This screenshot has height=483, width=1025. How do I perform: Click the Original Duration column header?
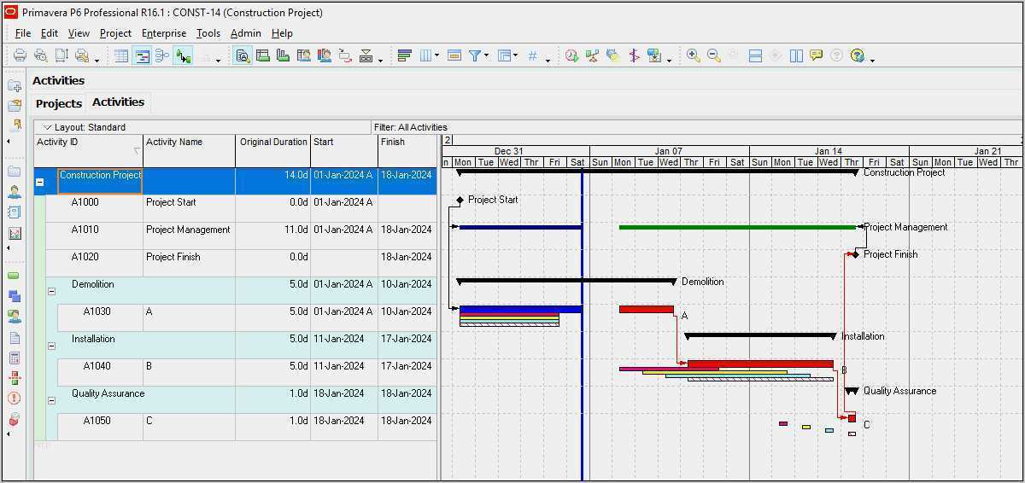pos(272,143)
